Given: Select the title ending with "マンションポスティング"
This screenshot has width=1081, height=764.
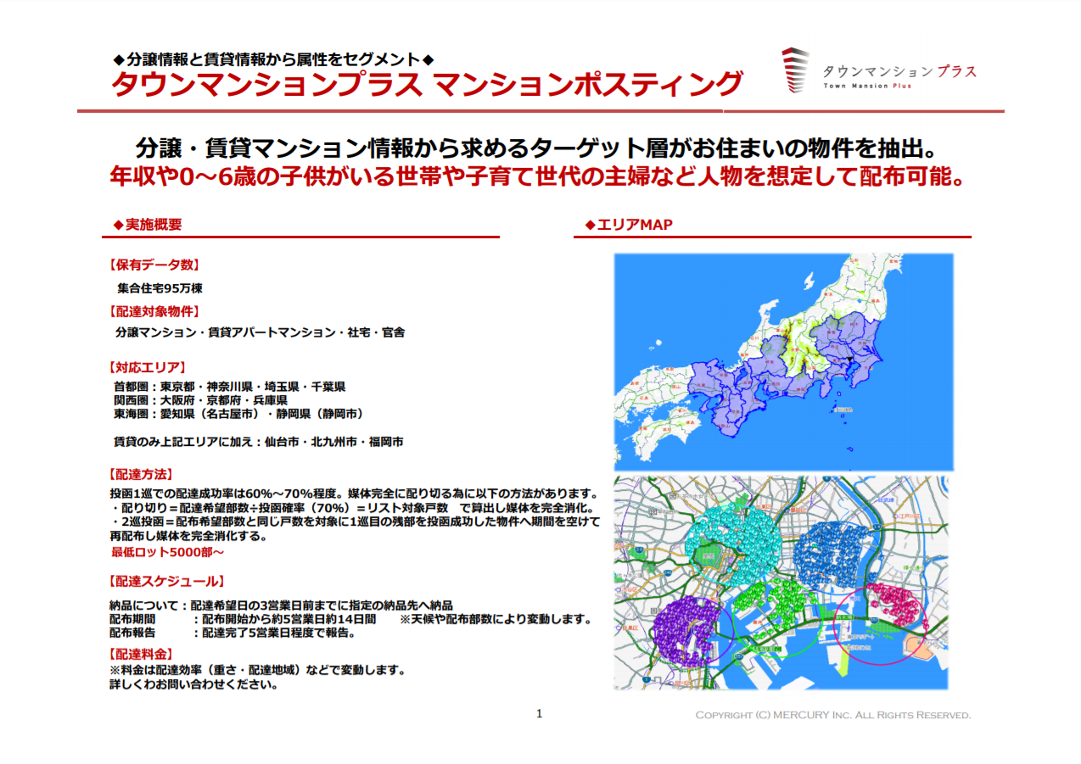Looking at the screenshot, I should pyautogui.click(x=428, y=85).
